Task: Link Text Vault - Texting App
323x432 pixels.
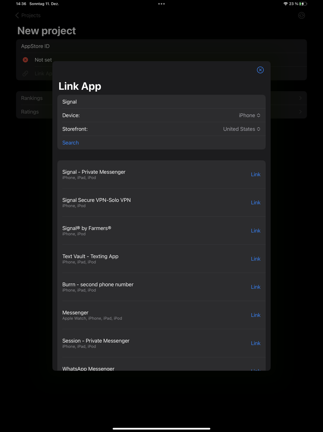Action: point(255,259)
